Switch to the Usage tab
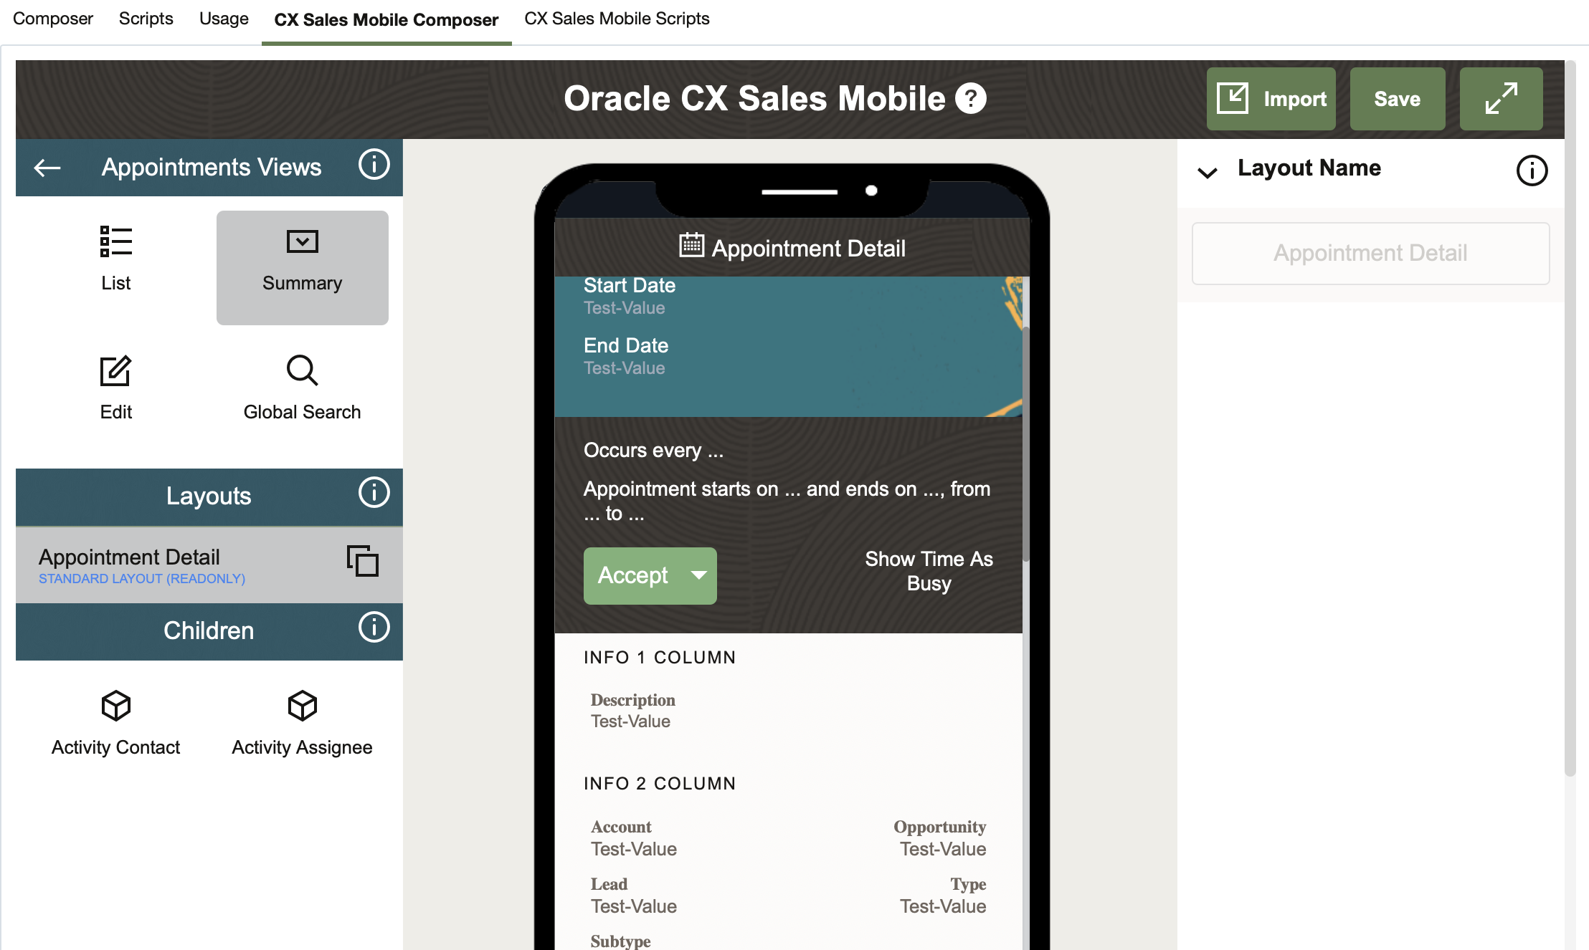Viewport: 1589px width, 950px height. tap(224, 19)
